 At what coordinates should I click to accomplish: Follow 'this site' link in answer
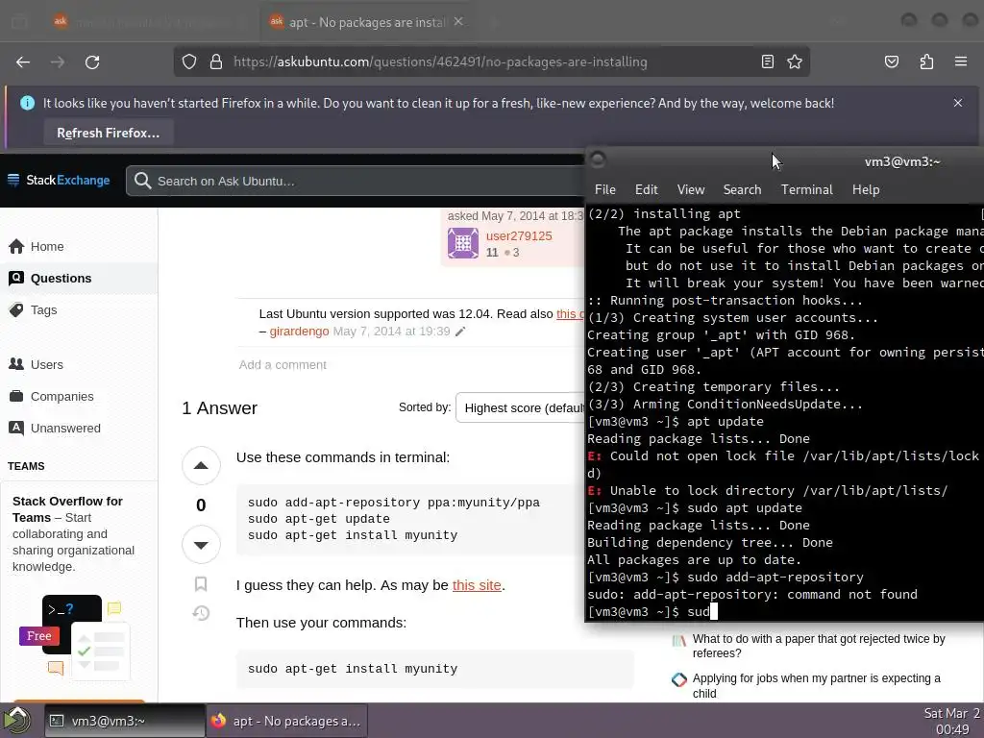477,585
